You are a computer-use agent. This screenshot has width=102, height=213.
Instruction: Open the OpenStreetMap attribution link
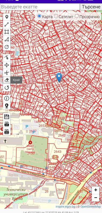[x=91, y=207]
